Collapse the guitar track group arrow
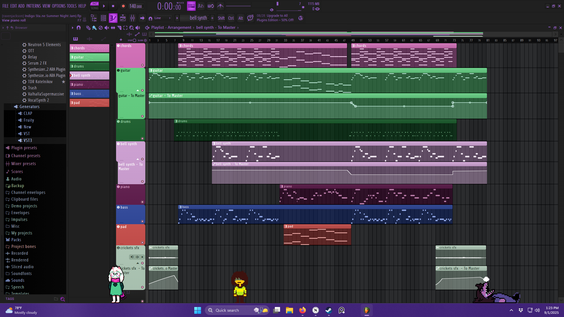The width and height of the screenshot is (564, 317). [x=138, y=90]
